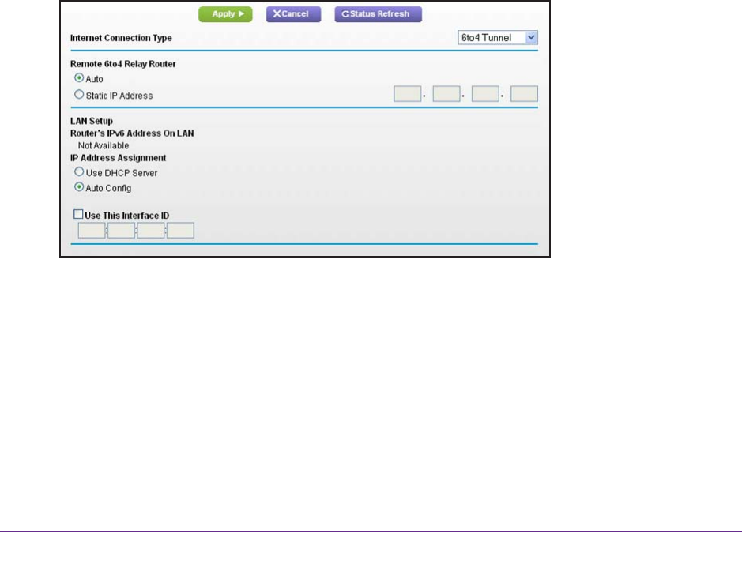
Task: Click the third static IP octet field
Action: coord(485,94)
